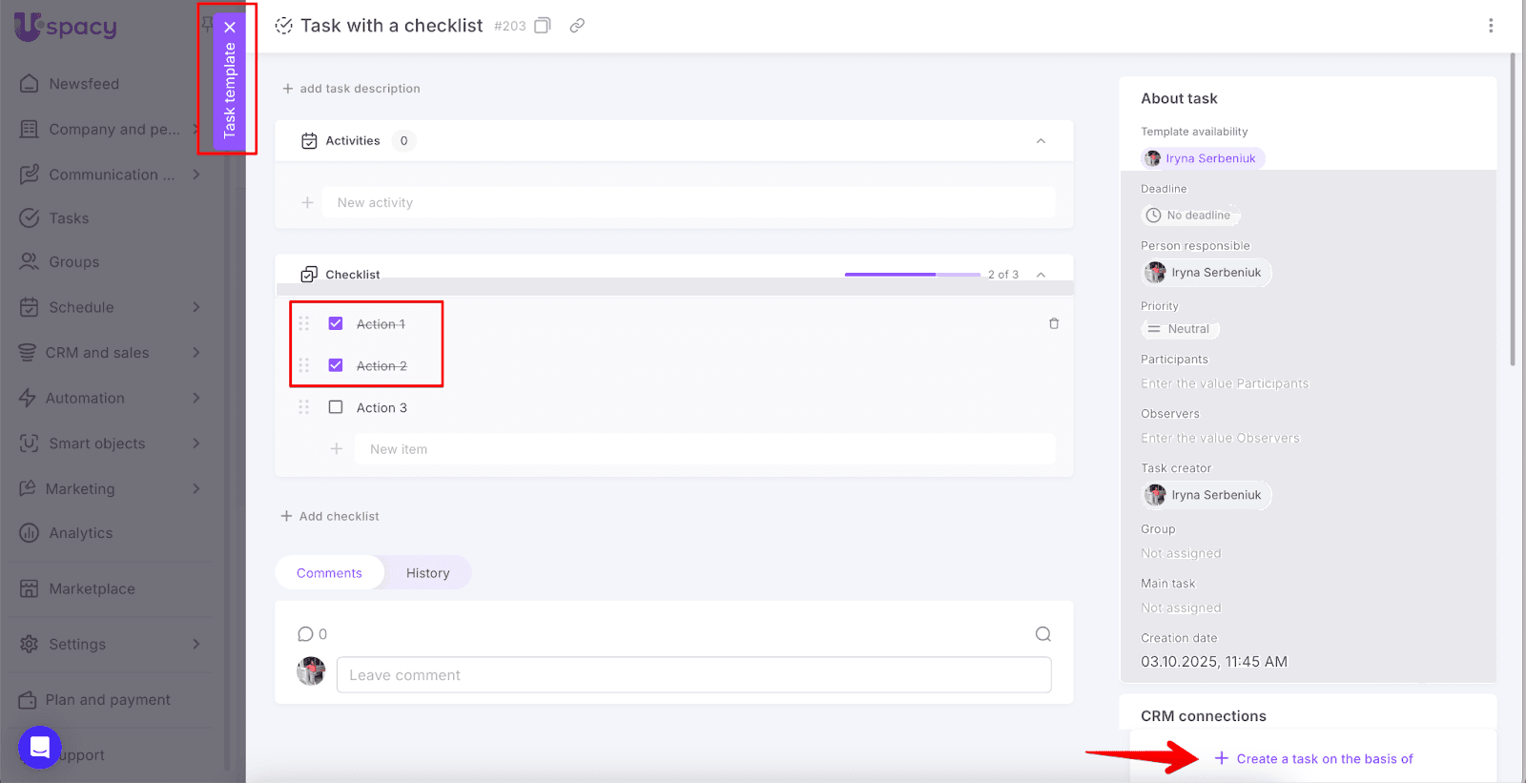Viewport: 1526px width, 783px height.
Task: Delete checklist item with the trash icon
Action: [1054, 323]
